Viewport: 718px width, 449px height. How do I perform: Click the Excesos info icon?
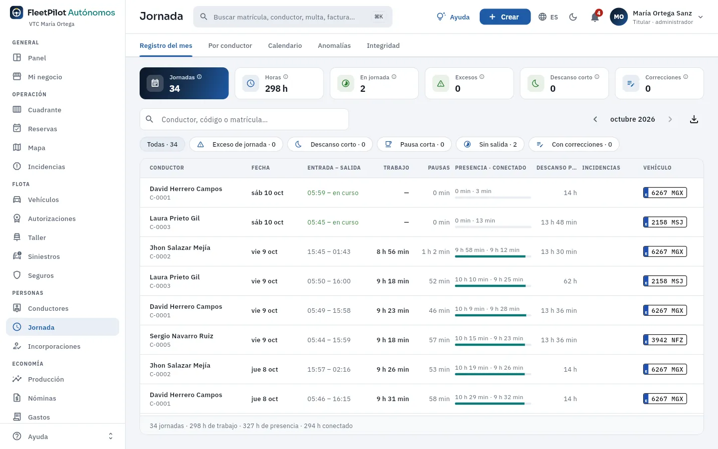click(x=482, y=77)
